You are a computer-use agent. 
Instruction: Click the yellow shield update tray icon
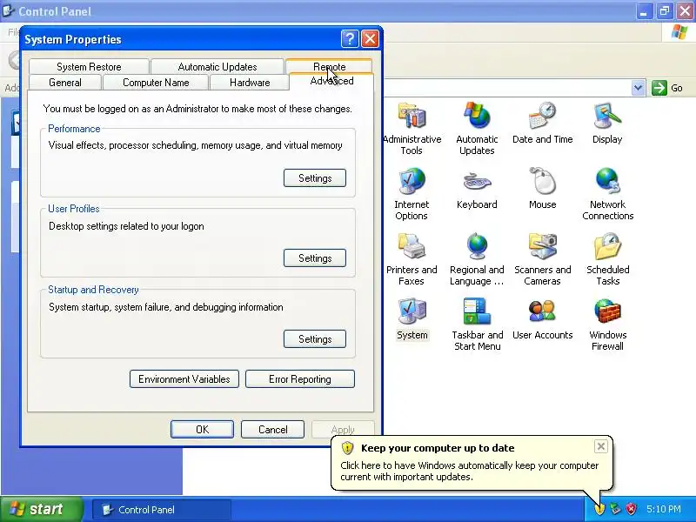599,509
